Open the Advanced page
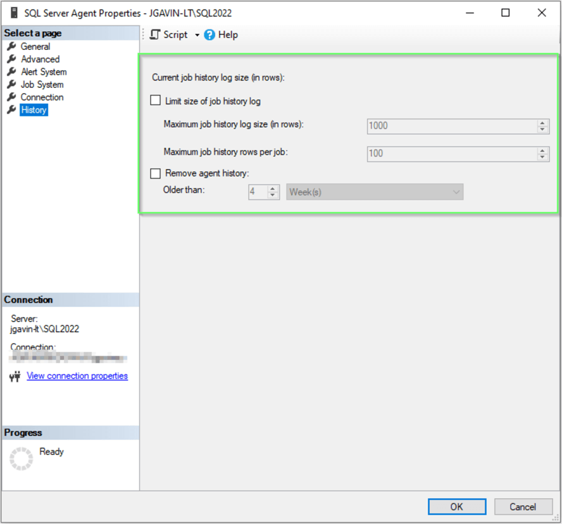Screen dimensions: 562x524 tap(40, 59)
